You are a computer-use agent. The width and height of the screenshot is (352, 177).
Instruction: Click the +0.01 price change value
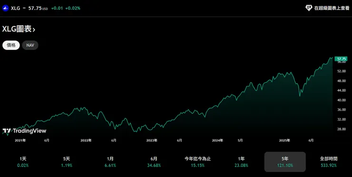pyautogui.click(x=57, y=8)
